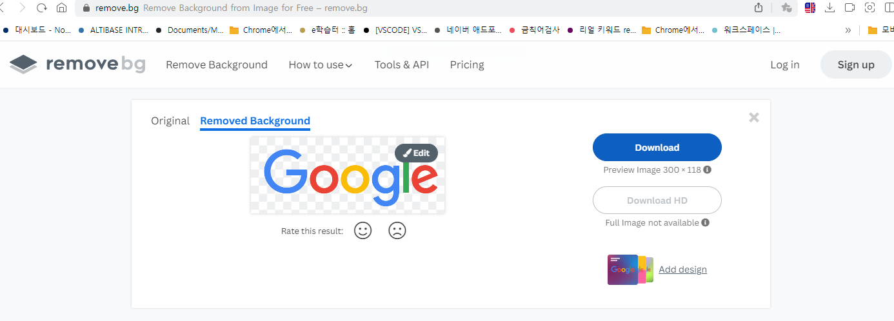This screenshot has height=321, width=894.
Task: Reload the page with the refresh icon
Action: 42,8
